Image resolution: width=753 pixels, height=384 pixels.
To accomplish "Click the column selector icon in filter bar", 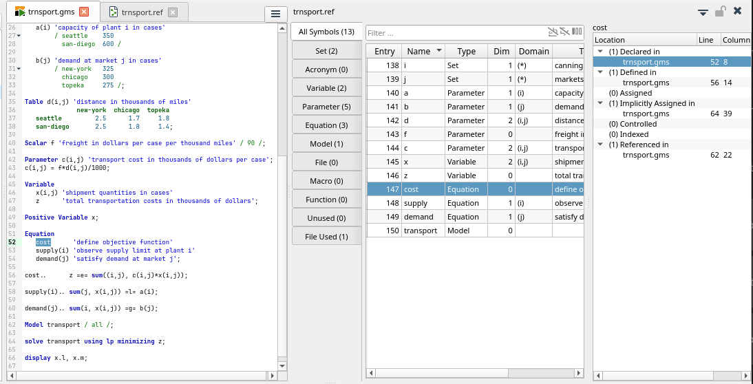I will click(x=577, y=32).
